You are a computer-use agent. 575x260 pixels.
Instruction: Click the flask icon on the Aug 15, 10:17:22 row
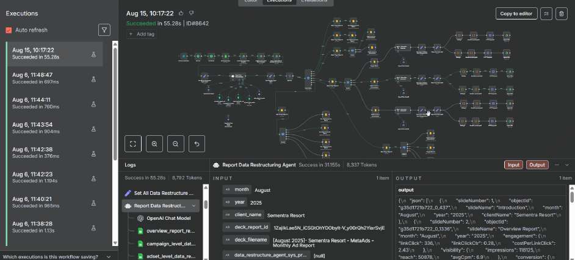(x=93, y=54)
